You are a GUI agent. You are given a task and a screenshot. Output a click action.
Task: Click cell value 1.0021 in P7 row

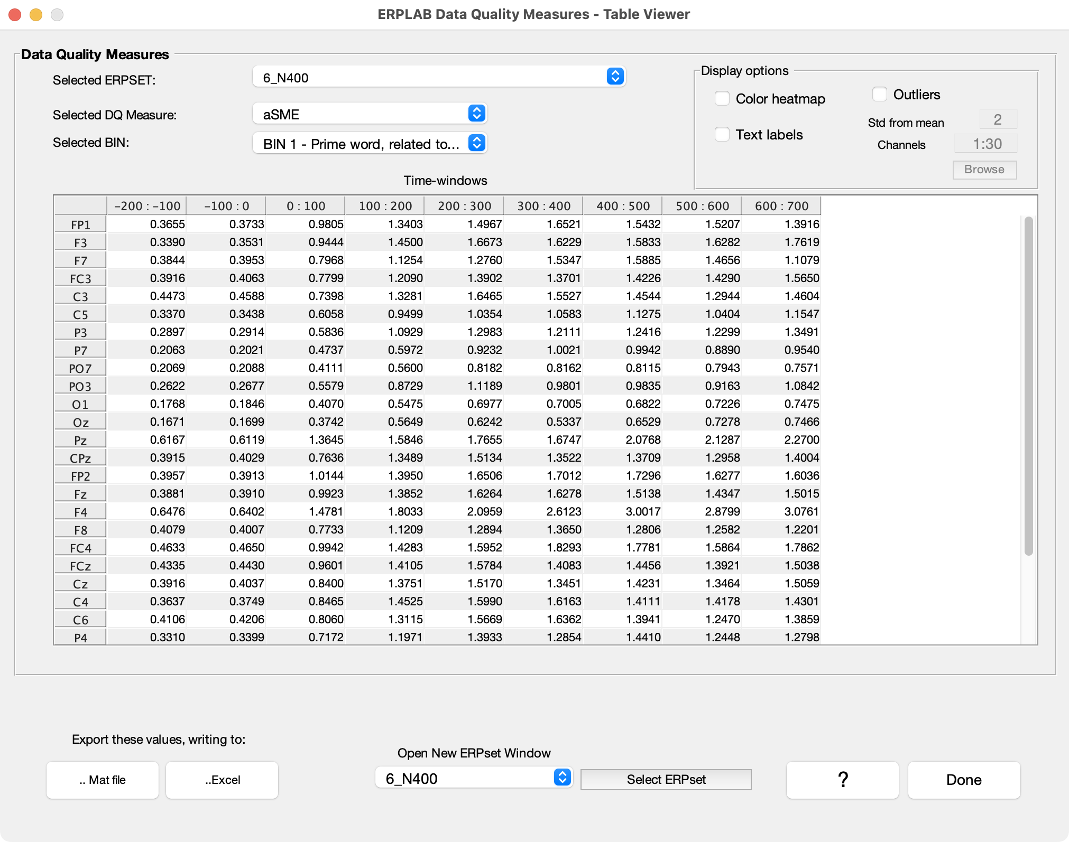[x=543, y=350]
